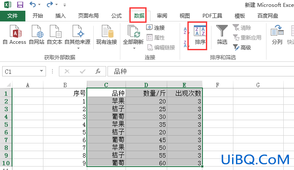Open the 百度网盘 ribbon tab
This screenshot has height=170, width=294.
click(268, 16)
